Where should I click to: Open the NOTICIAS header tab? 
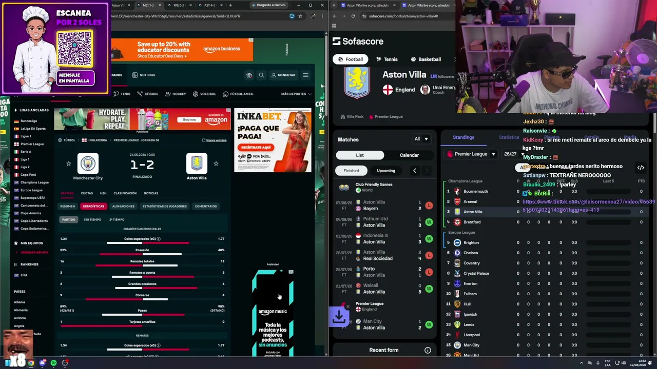[x=144, y=75]
